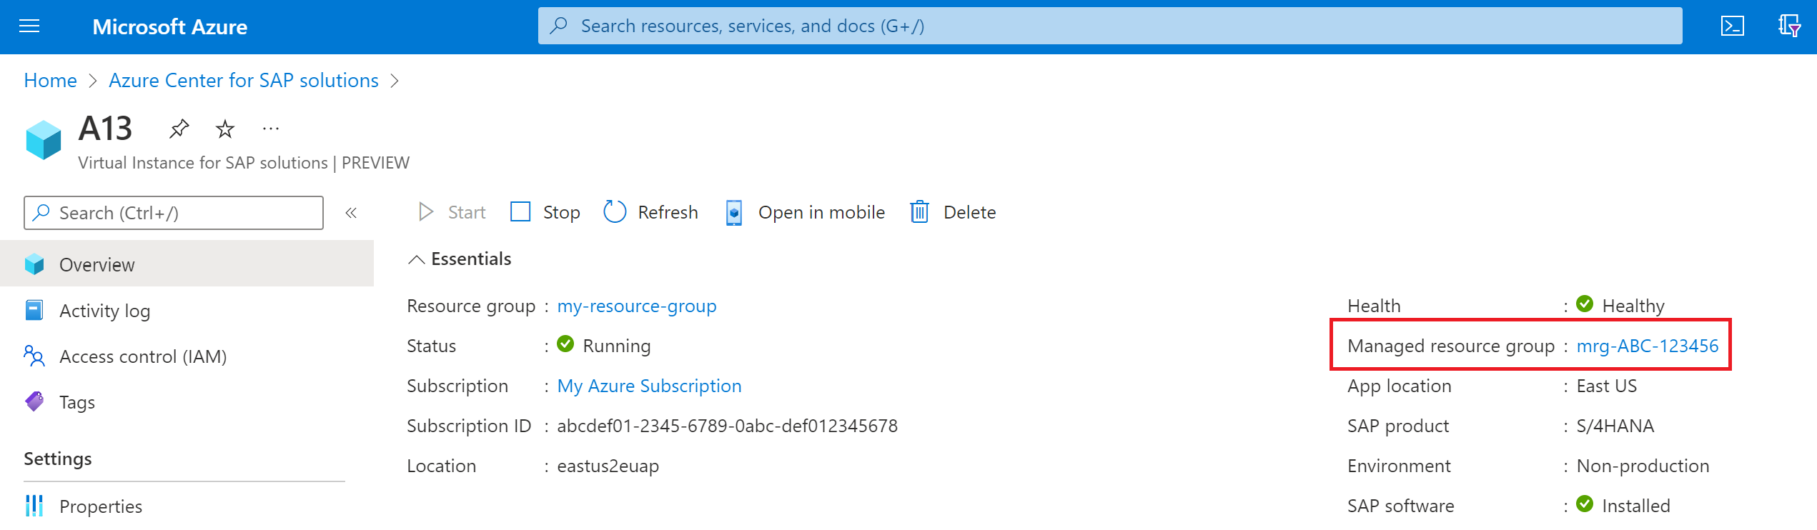The height and width of the screenshot is (530, 1817).
Task: Click the SAP software Installed value
Action: [x=1636, y=506]
